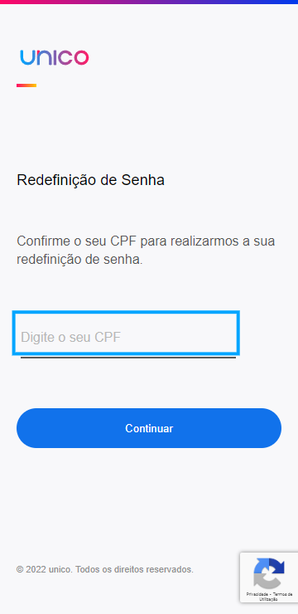Viewport: 298px width, 614px height.
Task: Click the unico logo
Action: coord(55,57)
